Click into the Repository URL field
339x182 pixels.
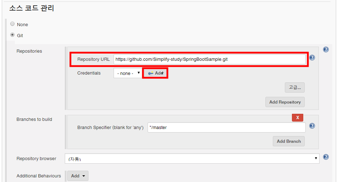tap(209, 59)
